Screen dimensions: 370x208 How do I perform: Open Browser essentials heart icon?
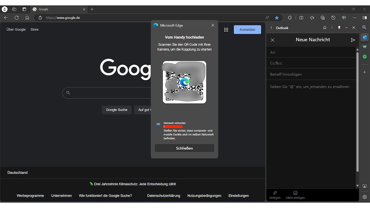click(344, 18)
